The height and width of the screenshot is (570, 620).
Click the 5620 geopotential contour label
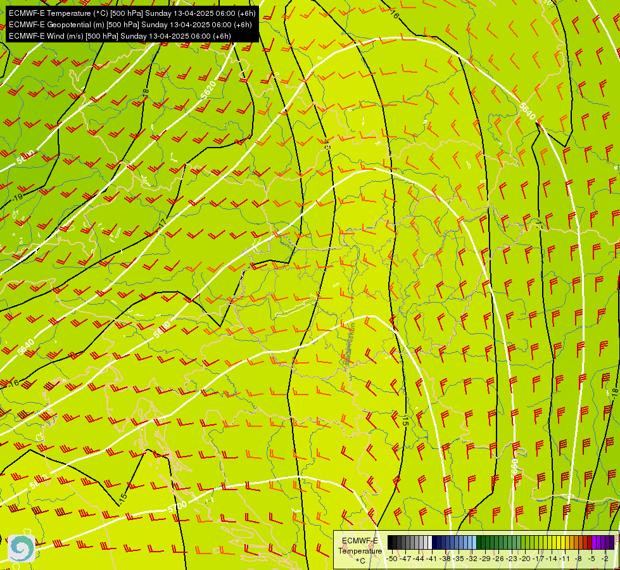tap(208, 90)
